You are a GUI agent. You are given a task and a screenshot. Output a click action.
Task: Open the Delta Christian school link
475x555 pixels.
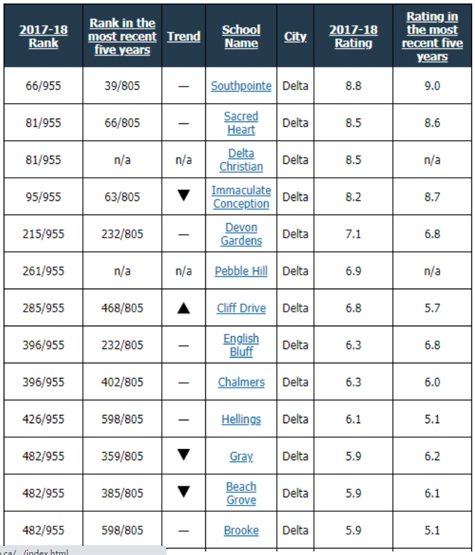[x=241, y=160]
